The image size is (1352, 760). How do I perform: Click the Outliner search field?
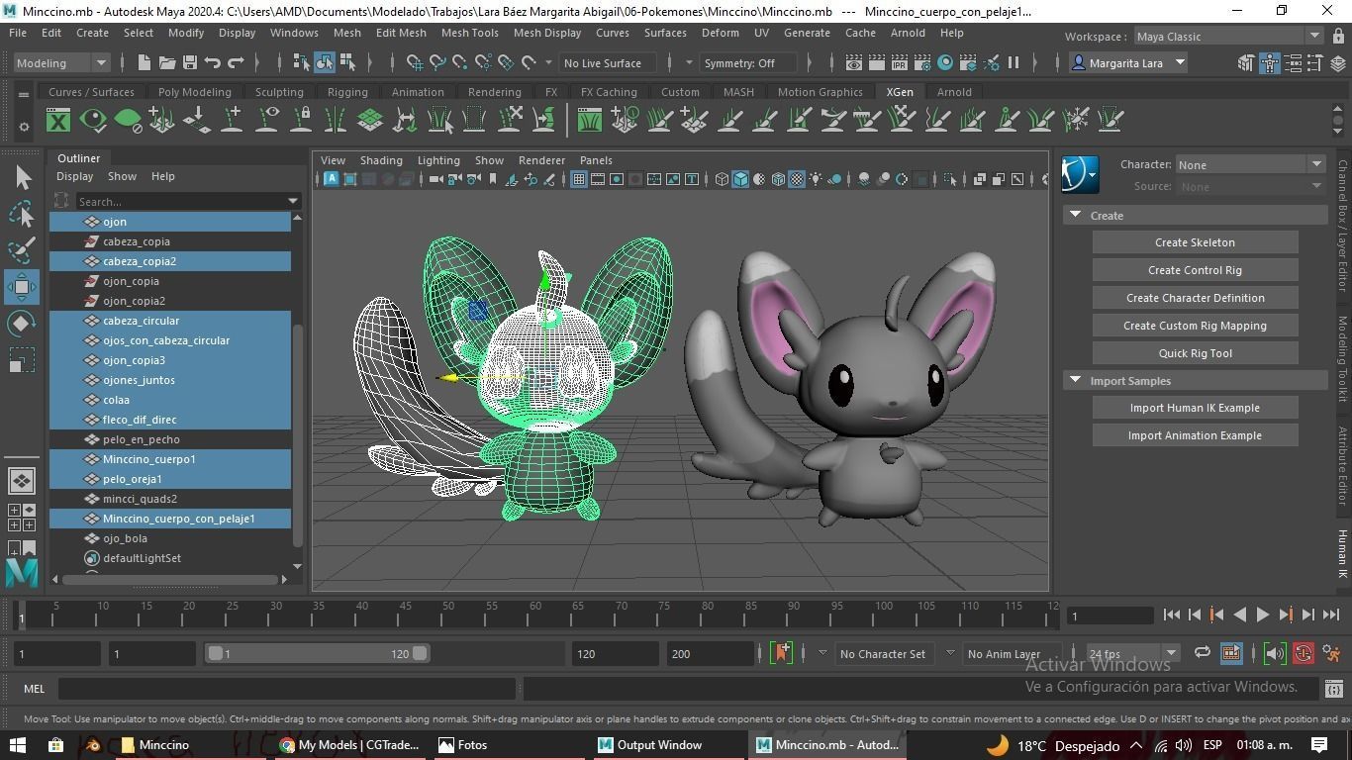pos(179,201)
